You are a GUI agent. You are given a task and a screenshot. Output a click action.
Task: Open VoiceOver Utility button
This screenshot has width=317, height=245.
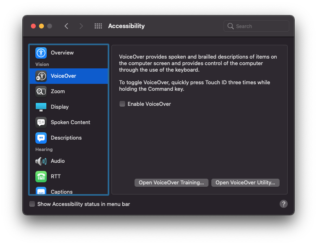point(245,183)
